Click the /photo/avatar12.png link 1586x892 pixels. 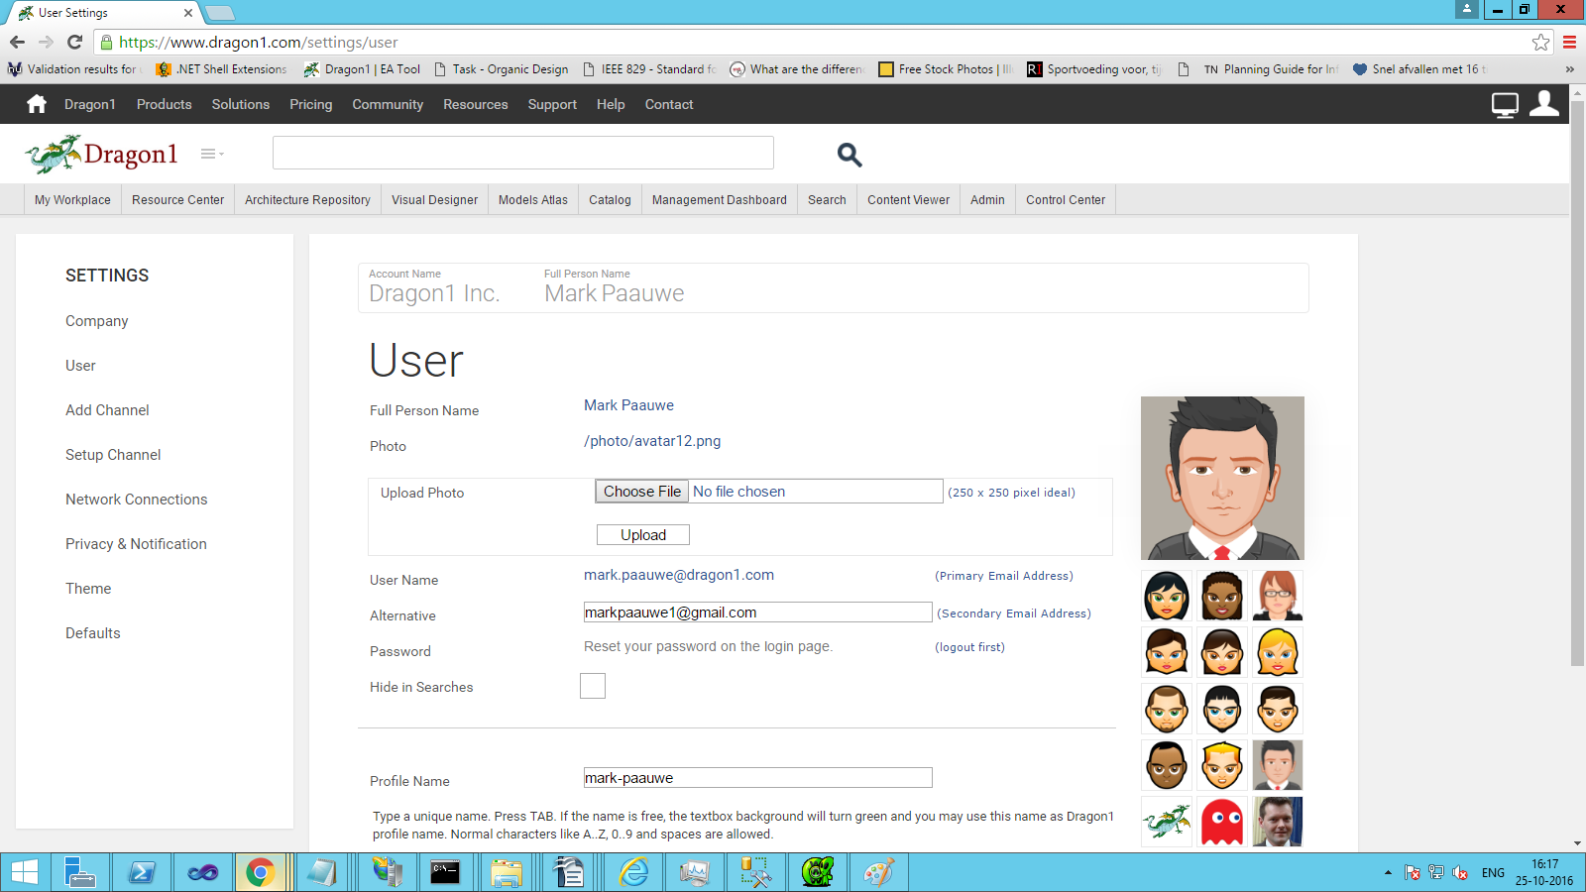(x=652, y=441)
